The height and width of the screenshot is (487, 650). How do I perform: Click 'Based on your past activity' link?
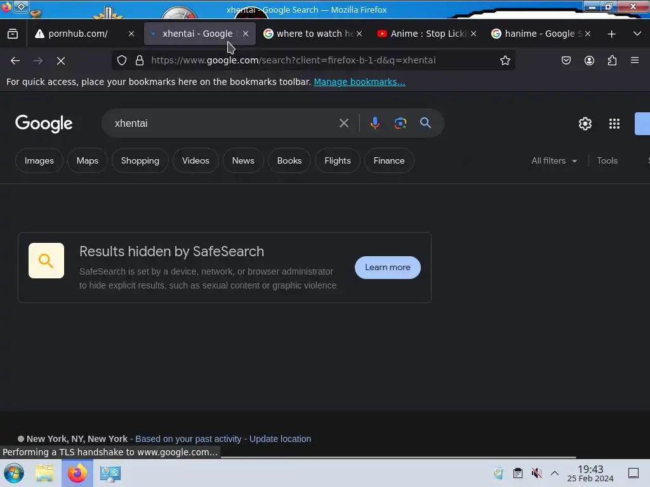188,439
